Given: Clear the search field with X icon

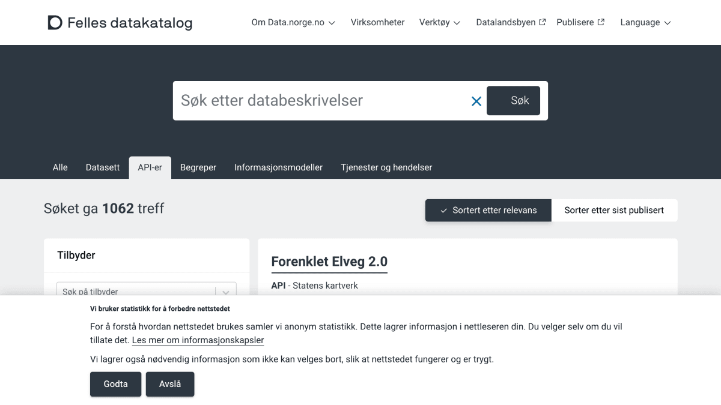Looking at the screenshot, I should [x=476, y=101].
